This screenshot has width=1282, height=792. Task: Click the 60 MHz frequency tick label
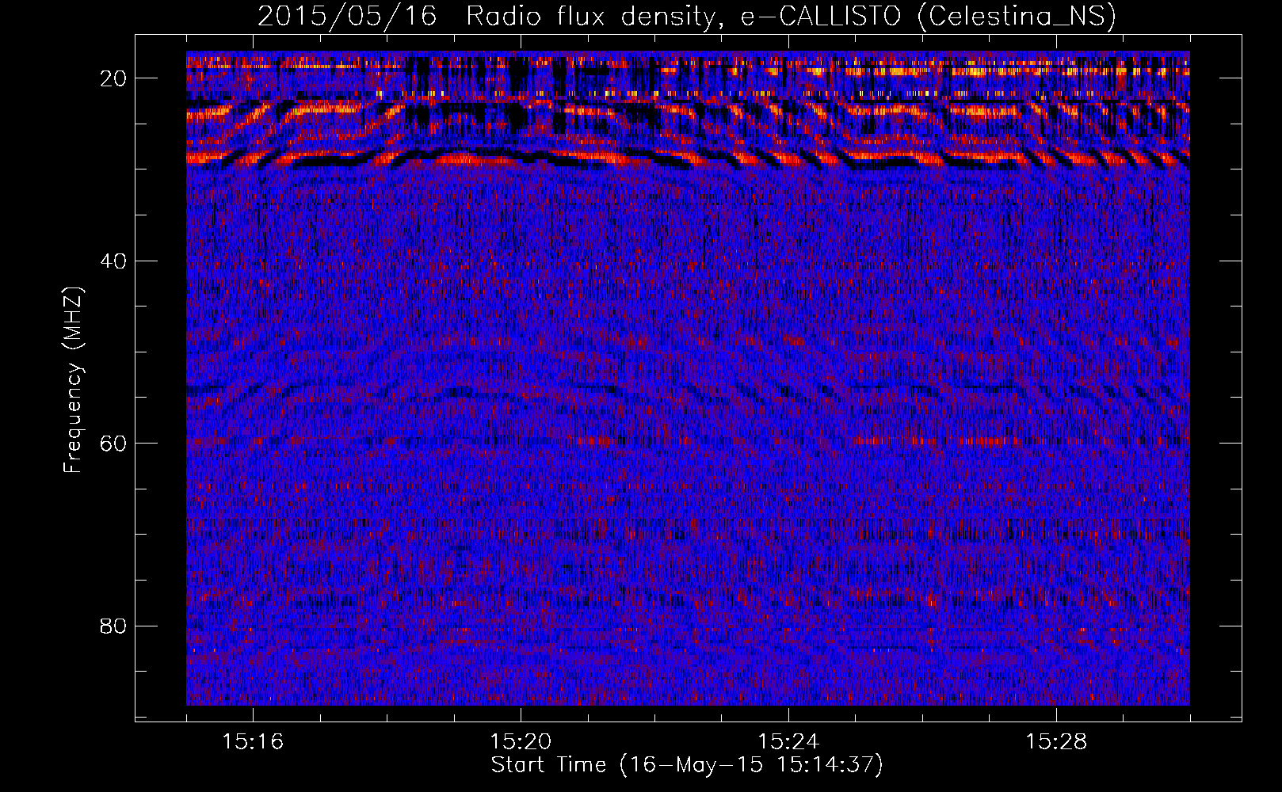[115, 443]
